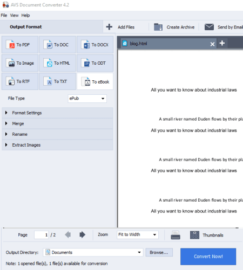
Task: Click the Thumbnails label
Action: coord(213,235)
